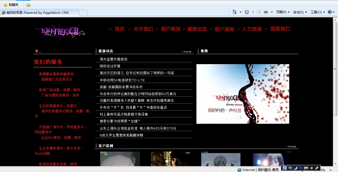Toggle IME Chinese/English mode button
The width and height of the screenshot is (338, 172).
(290, 168)
